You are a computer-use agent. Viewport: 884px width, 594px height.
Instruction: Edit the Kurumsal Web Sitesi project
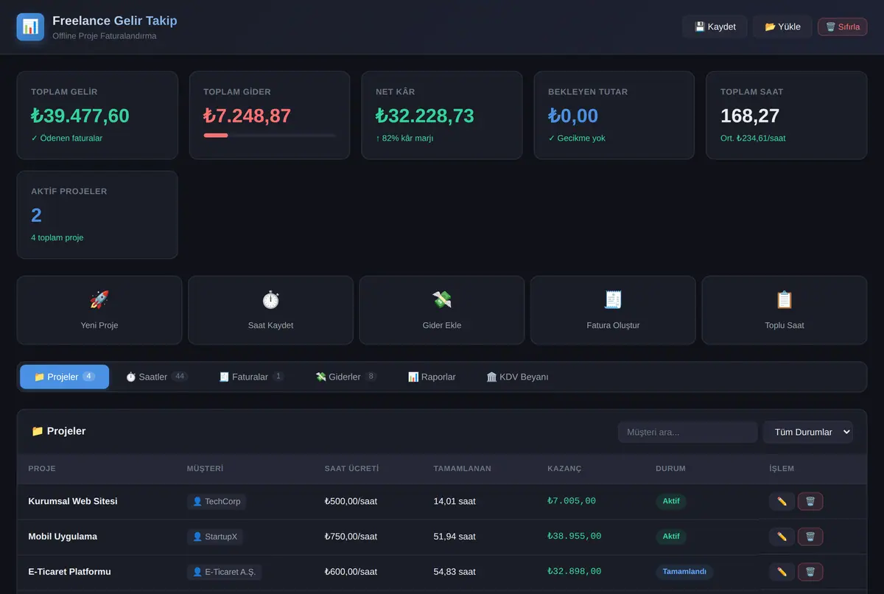pos(782,502)
